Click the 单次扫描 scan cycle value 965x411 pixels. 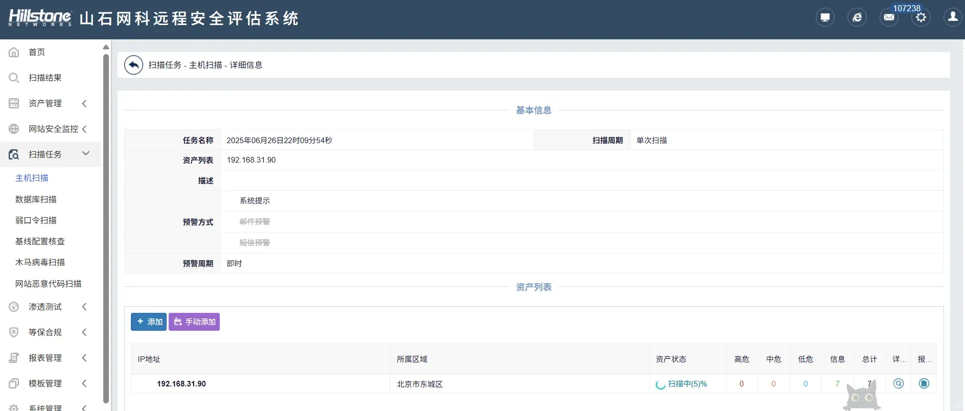[652, 140]
